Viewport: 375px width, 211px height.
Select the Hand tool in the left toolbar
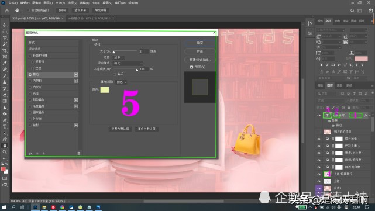(5, 146)
